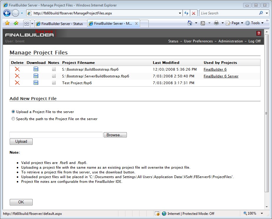Click the Home icon in the toolbar
This screenshot has height=219, width=272.
tap(190, 23)
